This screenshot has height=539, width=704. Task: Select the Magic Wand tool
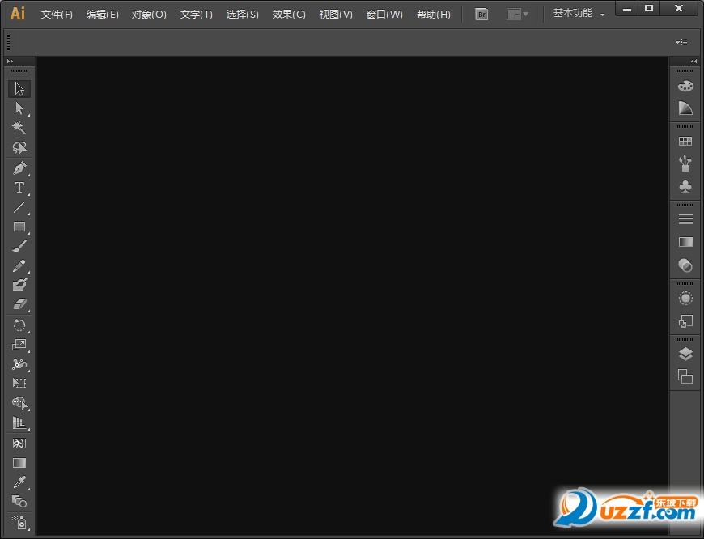19,128
